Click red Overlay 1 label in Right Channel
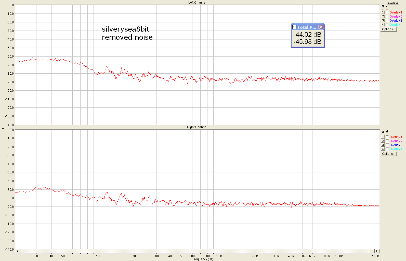Screen dimensions: 406x261 click(396, 137)
